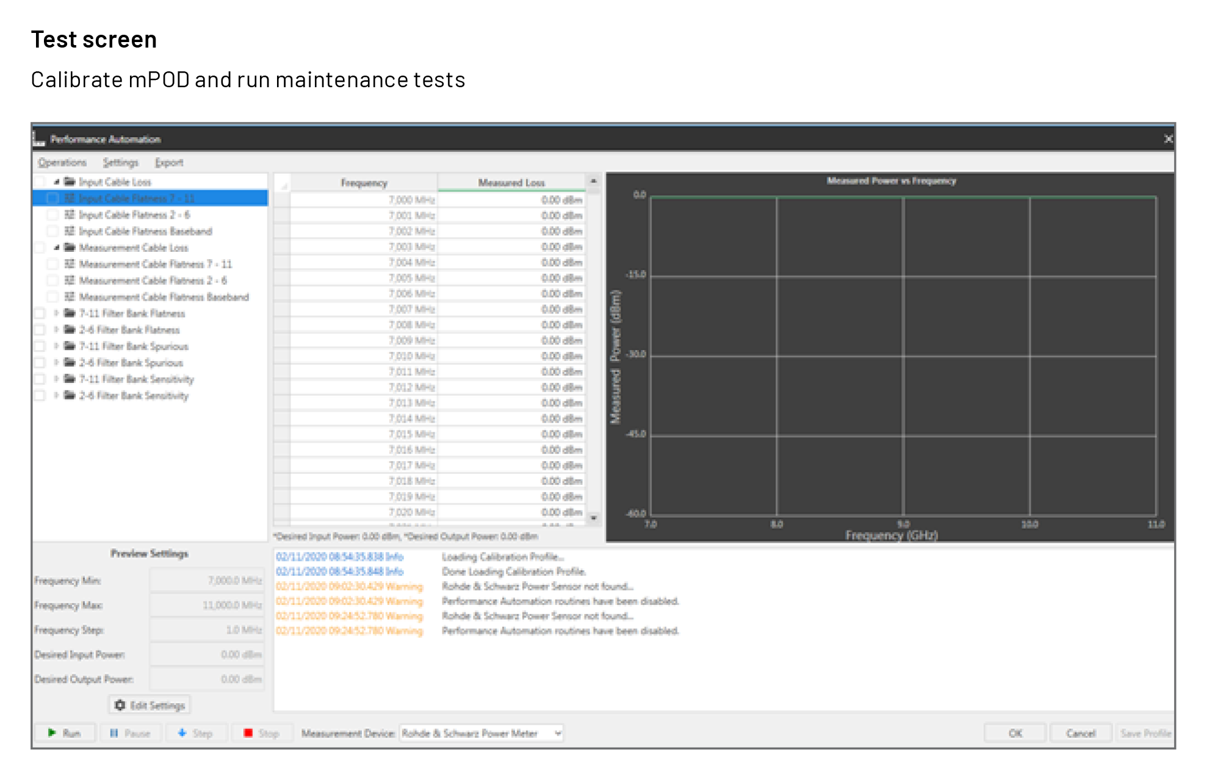This screenshot has height=780, width=1207.
Task: Click the Pause button
Action: click(130, 733)
